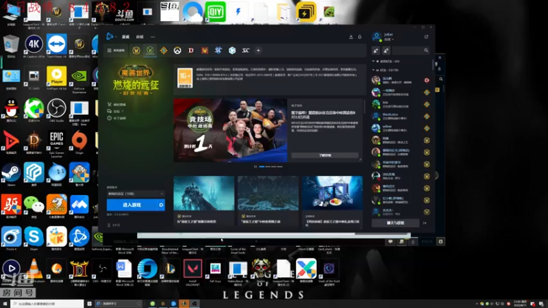Open the three-dot more menu
548x308 pixels.
[x=153, y=37]
